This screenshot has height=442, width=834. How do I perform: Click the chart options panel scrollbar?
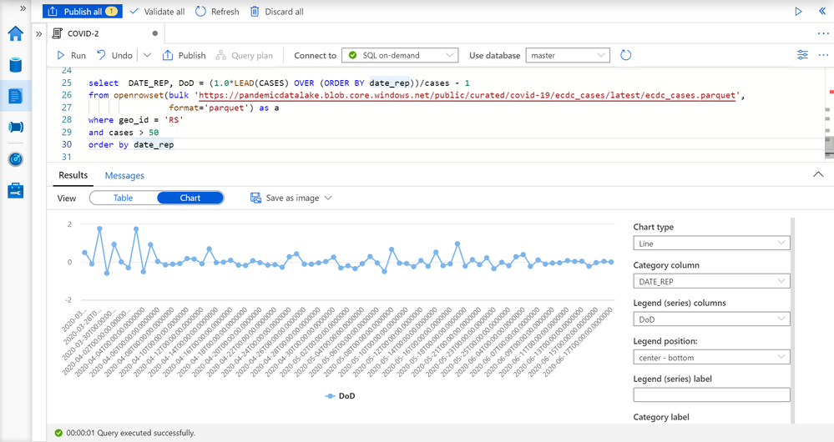[793, 320]
